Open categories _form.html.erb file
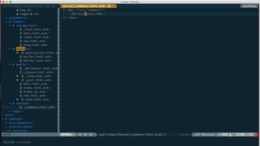The image size is (260, 146). click(37, 30)
